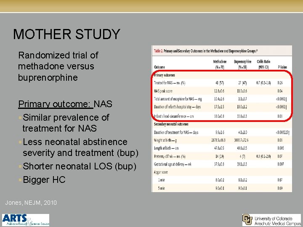This screenshot has width=303, height=227.
Task: Click the 0.26 P value for Treated for NAS
Action: pos(280,83)
